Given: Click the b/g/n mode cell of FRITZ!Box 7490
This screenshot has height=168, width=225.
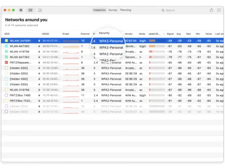Looking at the screenshot, I should [x=142, y=95].
